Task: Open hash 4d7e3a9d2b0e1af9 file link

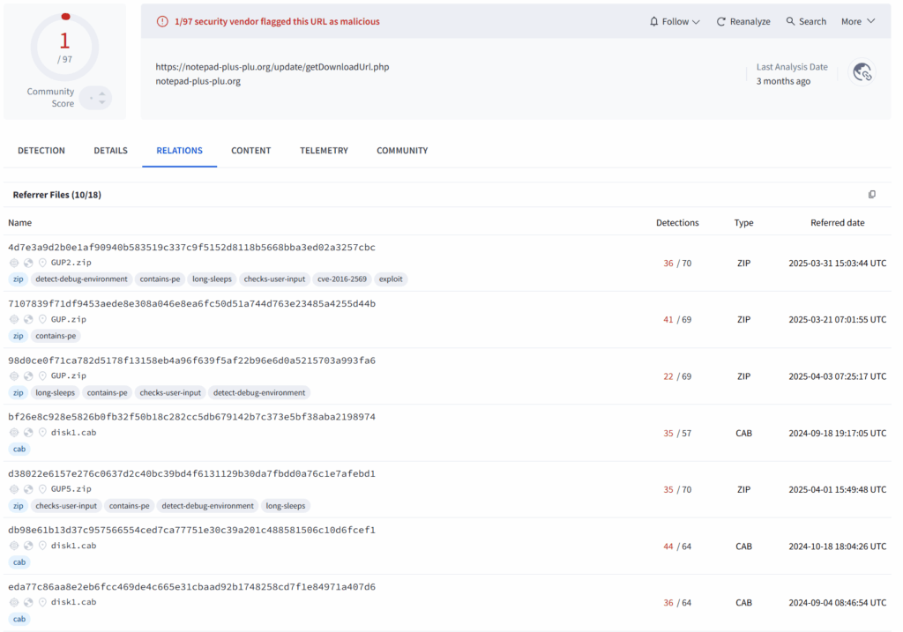Action: tap(191, 248)
